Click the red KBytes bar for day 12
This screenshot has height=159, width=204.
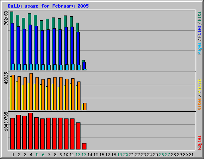tap(78, 136)
